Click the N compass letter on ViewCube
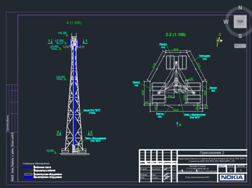This screenshot has width=252, height=188. [240, 8]
